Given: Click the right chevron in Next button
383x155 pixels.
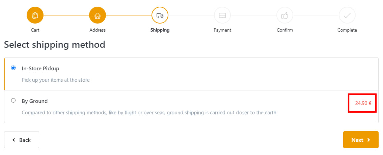Looking at the screenshot, I should click(368, 140).
